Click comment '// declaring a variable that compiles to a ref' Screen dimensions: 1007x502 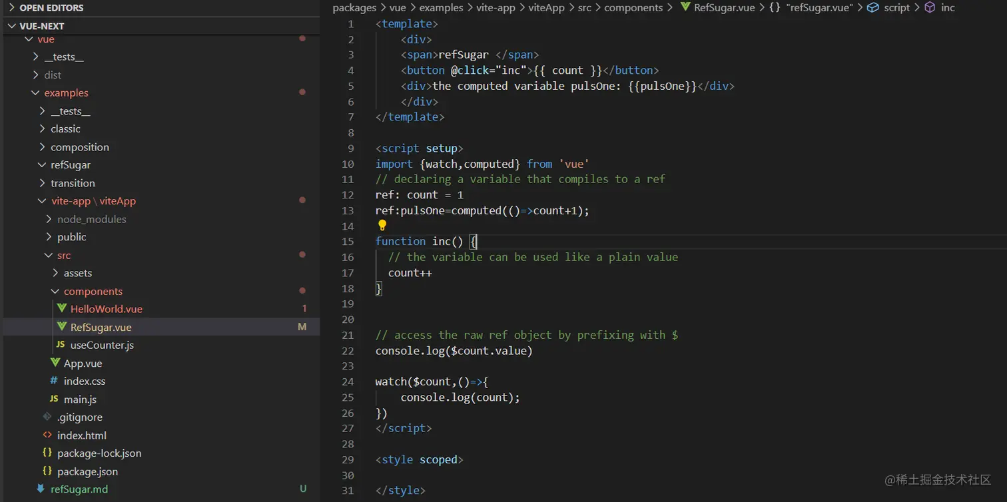[521, 178]
